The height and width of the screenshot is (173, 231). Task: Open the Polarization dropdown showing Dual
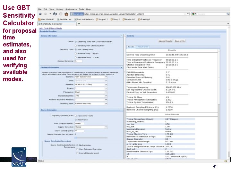pos(91,92)
